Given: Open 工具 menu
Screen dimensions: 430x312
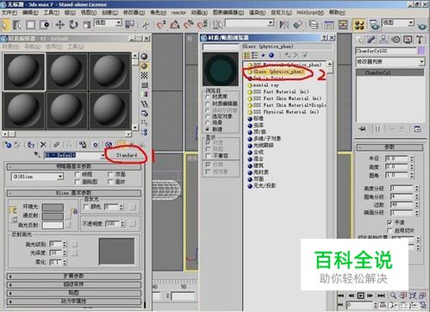Looking at the screenshot, I should point(52,12).
